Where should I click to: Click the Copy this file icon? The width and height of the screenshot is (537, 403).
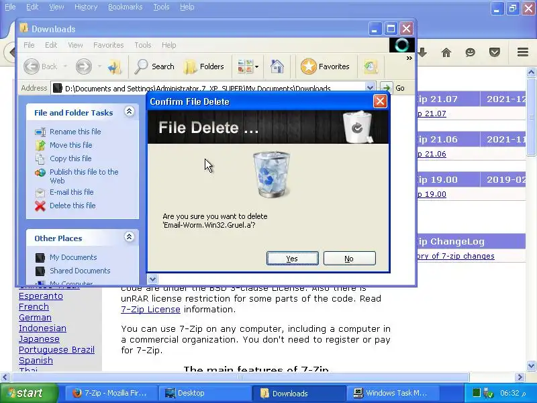[40, 159]
